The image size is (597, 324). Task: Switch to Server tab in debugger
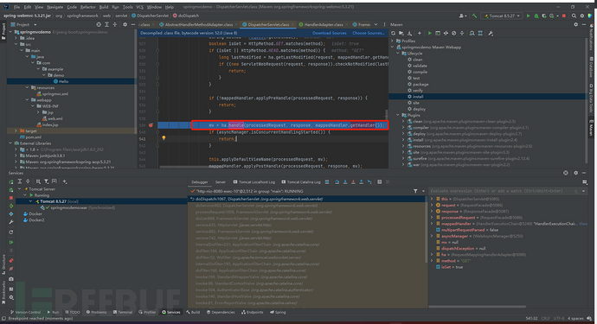pyautogui.click(x=220, y=182)
